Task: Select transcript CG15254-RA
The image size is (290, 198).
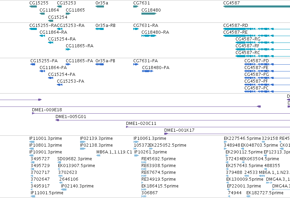Action: [51, 43]
